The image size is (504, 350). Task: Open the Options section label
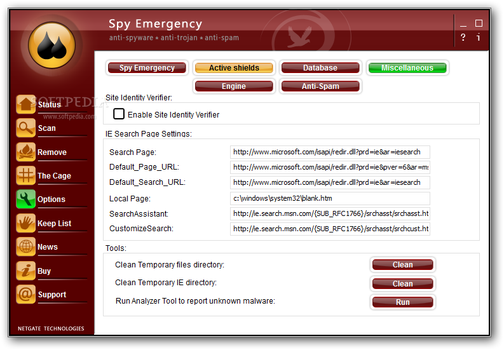(x=51, y=199)
